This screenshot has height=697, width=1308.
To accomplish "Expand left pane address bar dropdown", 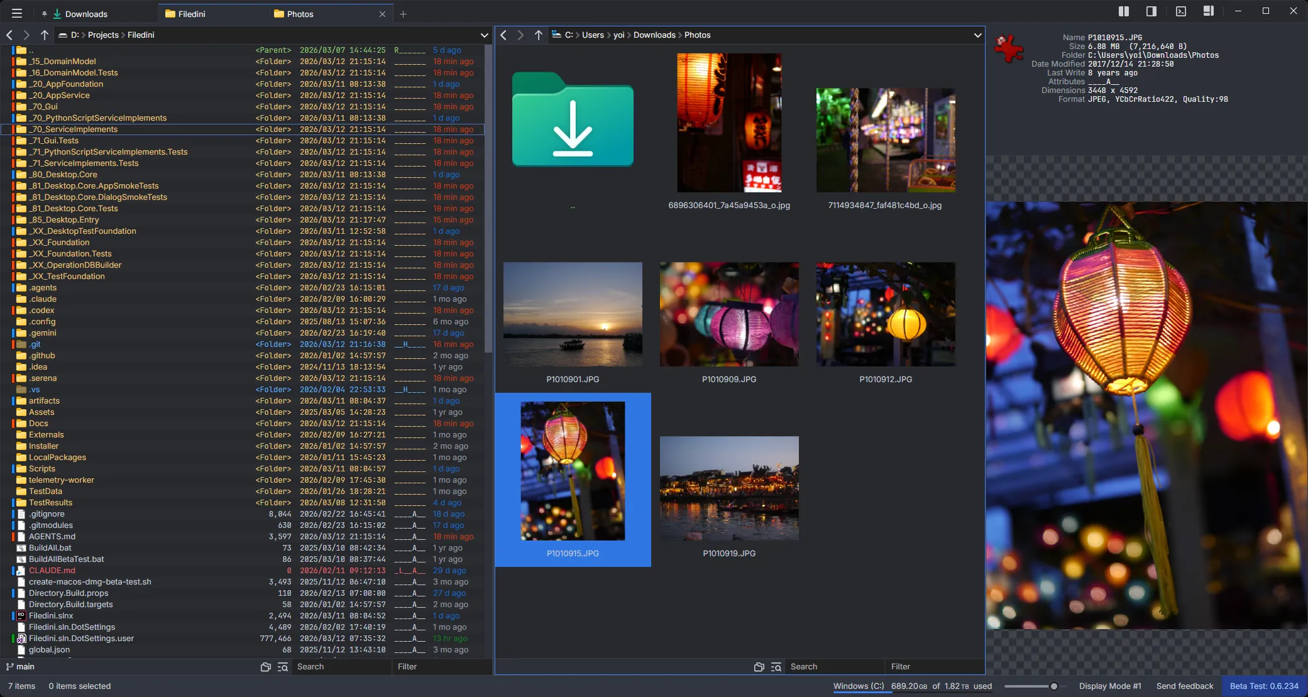I will pyautogui.click(x=484, y=35).
